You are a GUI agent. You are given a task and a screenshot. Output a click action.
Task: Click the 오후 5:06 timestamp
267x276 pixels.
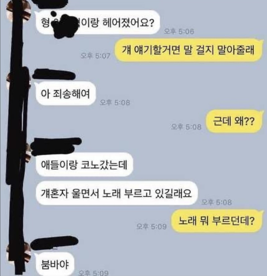coord(179,32)
